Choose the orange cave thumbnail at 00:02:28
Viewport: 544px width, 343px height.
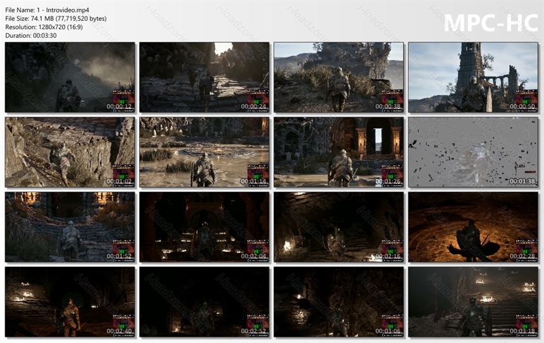[473, 227]
